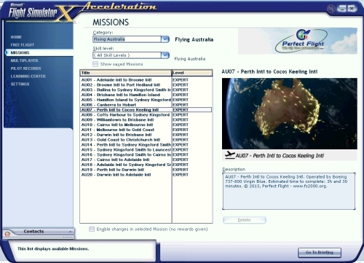Minimize the Flight Simulator window

pos(341,9)
